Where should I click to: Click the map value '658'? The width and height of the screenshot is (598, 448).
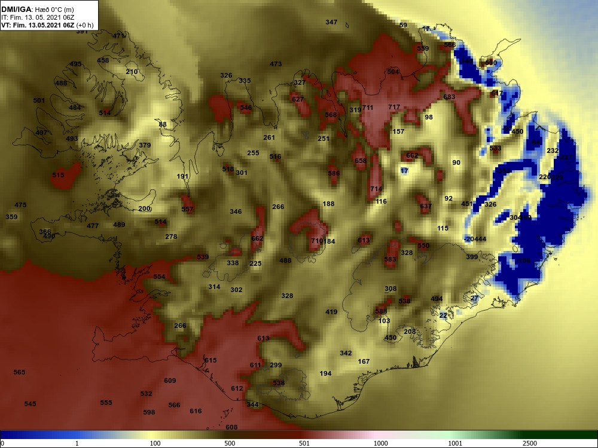click(x=361, y=161)
